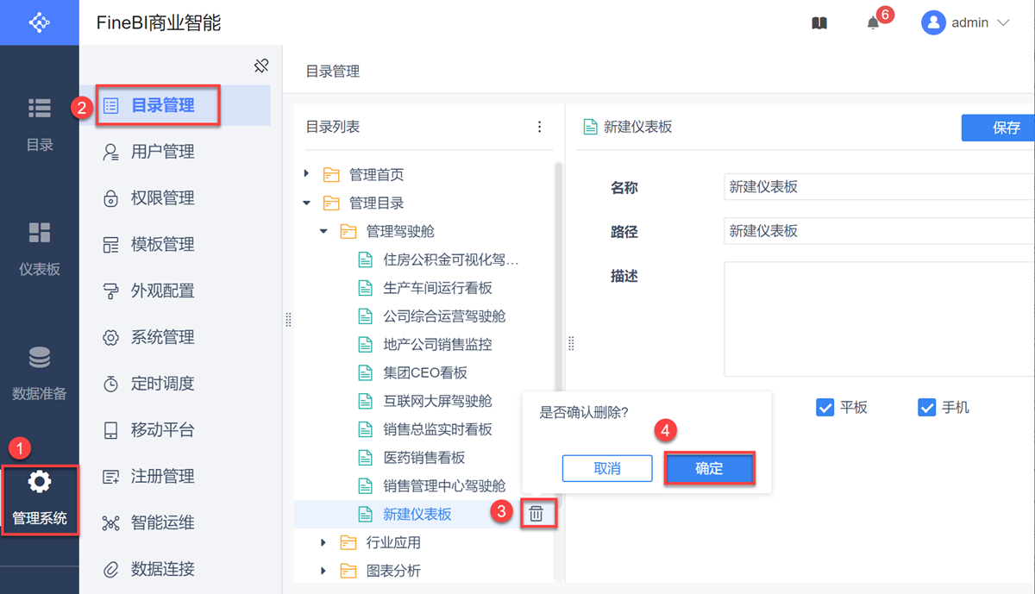This screenshot has height=594, width=1035.
Task: Select 权限管理 in the menu
Action: pos(162,198)
